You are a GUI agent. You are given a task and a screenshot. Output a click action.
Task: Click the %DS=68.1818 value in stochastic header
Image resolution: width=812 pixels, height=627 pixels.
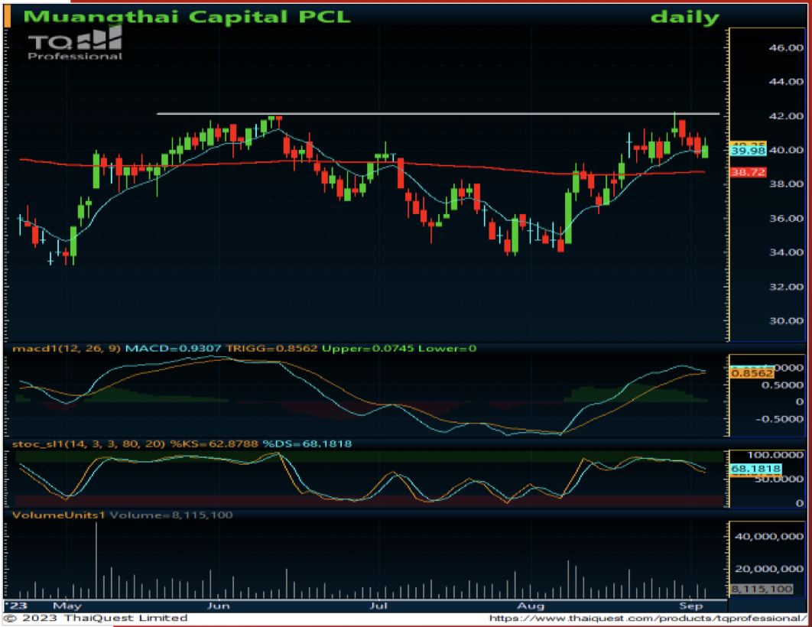tap(307, 443)
